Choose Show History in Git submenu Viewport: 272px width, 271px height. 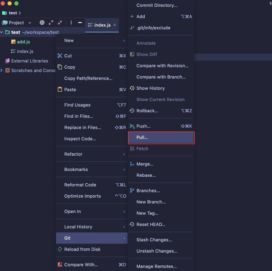click(x=161, y=88)
